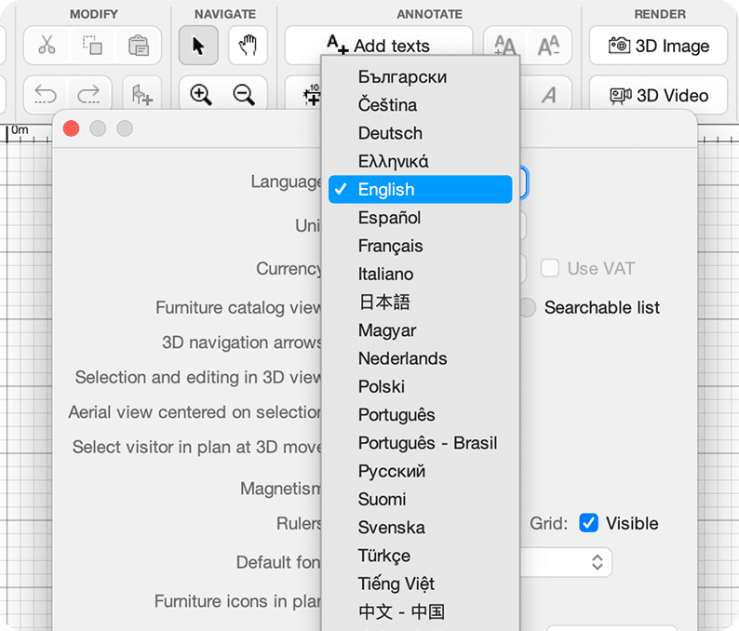Select the Searchable list radio button
Viewport: 739px width, 631px height.
tap(528, 307)
